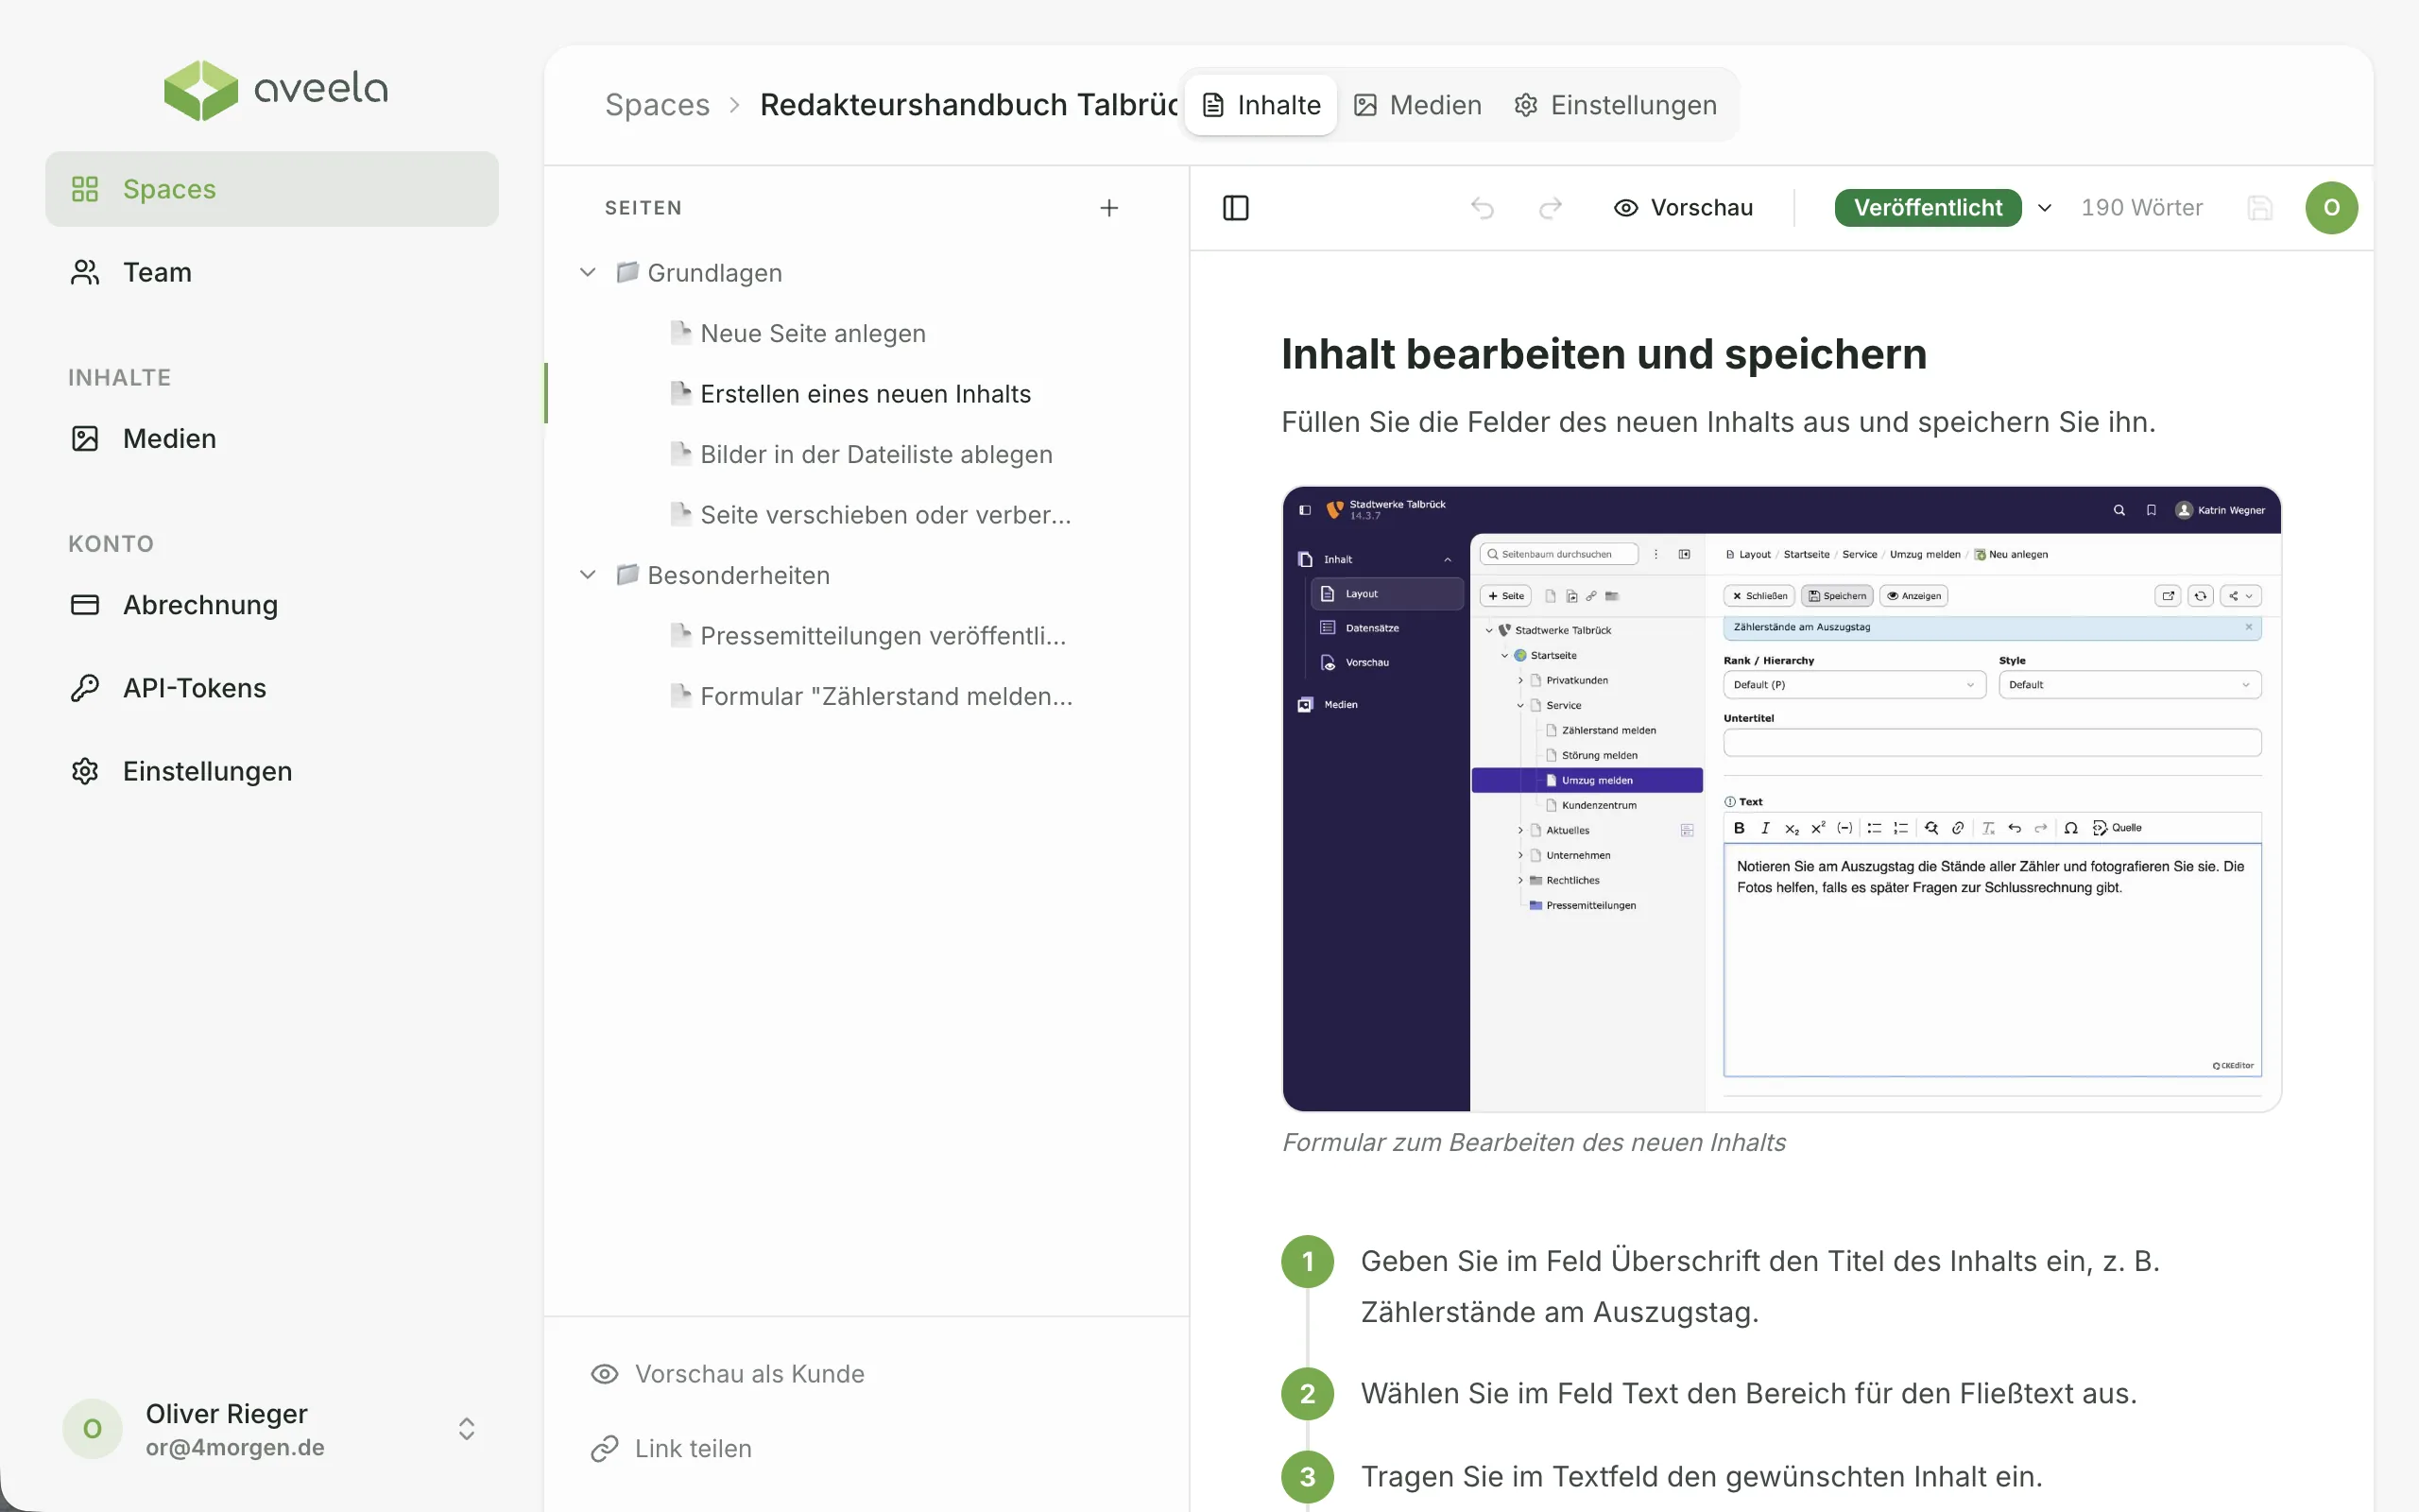
Task: Collapse the Grundlagen folder chevron
Action: point(588,272)
